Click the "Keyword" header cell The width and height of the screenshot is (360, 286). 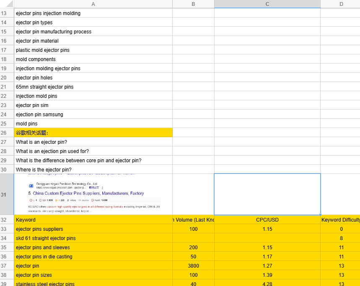coord(93,220)
